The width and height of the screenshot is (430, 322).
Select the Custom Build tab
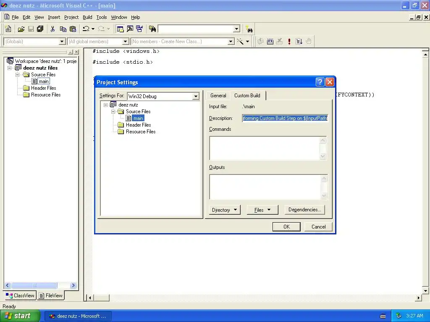click(247, 95)
